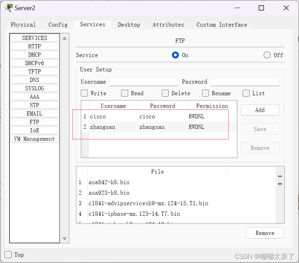The height and width of the screenshot is (263, 299).
Task: Click the File column header
Action: point(157,172)
